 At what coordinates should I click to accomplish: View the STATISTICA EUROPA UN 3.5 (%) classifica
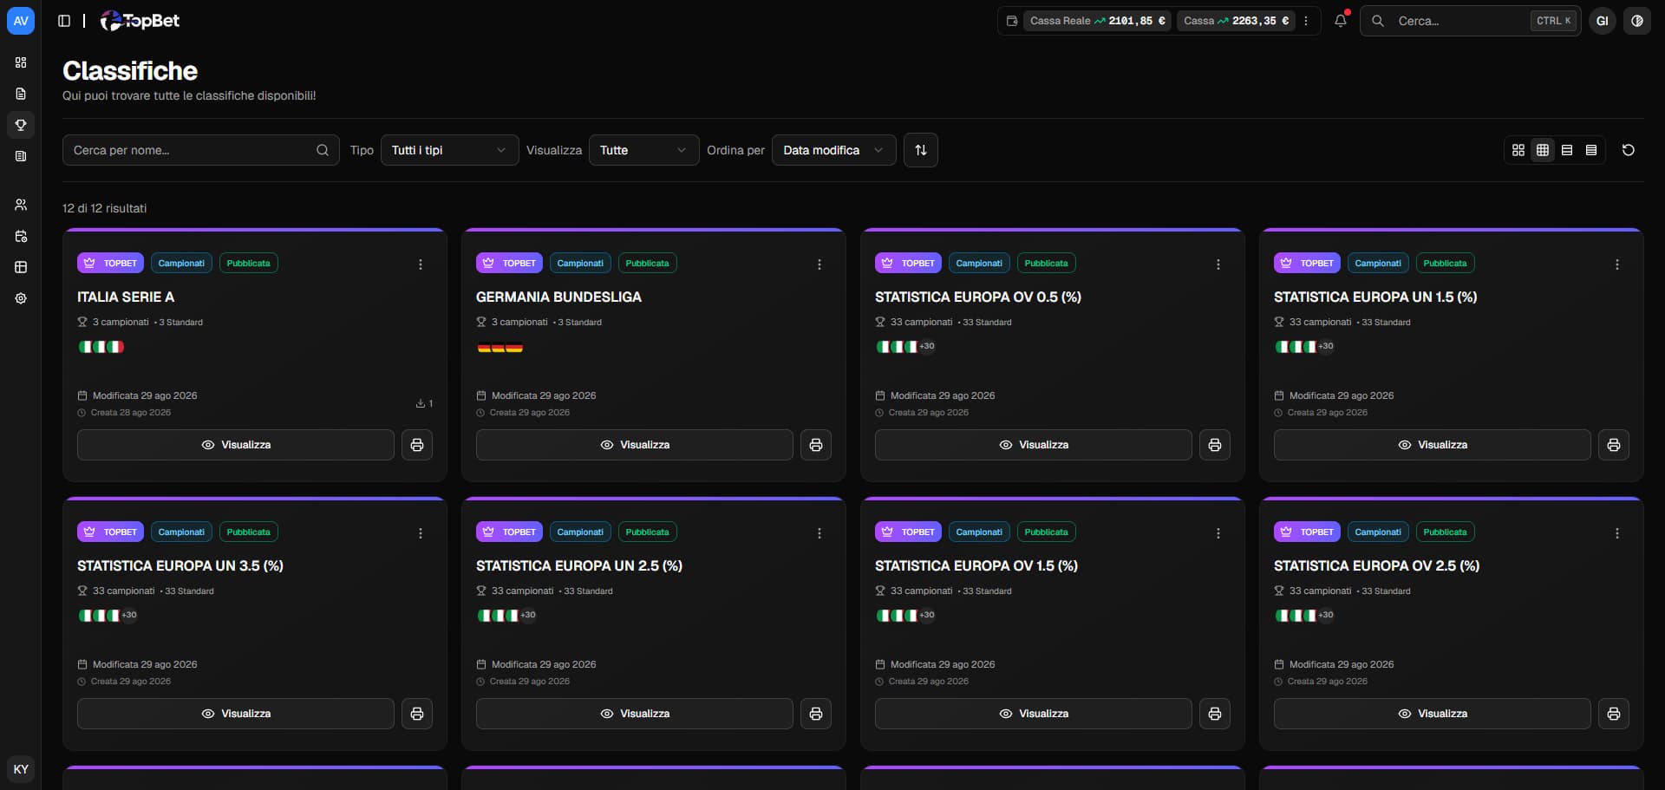236,714
